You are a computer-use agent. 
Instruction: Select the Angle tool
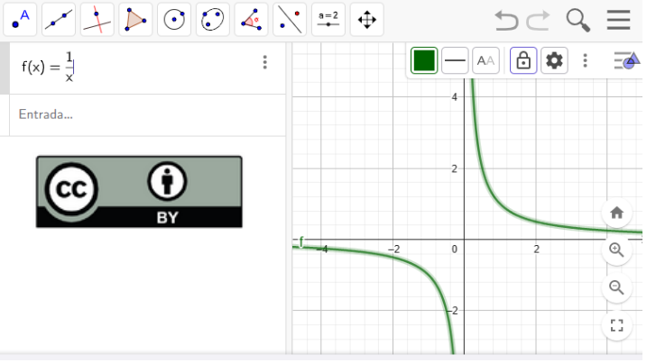[252, 19]
